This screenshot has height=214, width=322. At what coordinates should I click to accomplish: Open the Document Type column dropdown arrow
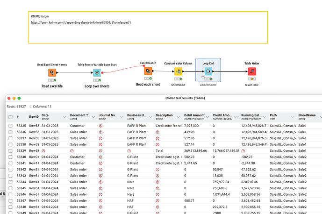(93, 117)
